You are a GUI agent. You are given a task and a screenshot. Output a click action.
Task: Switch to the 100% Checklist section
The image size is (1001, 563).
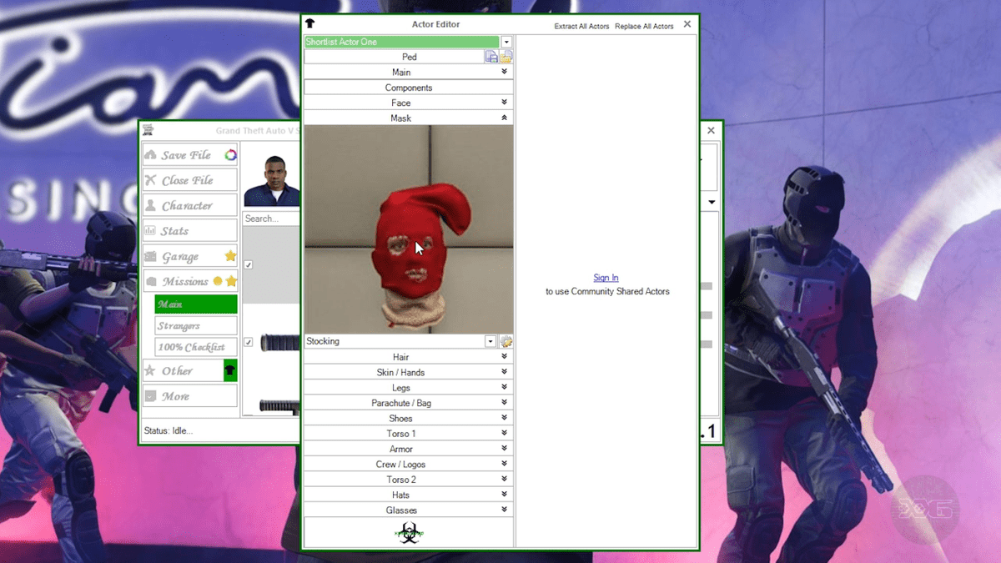click(195, 346)
